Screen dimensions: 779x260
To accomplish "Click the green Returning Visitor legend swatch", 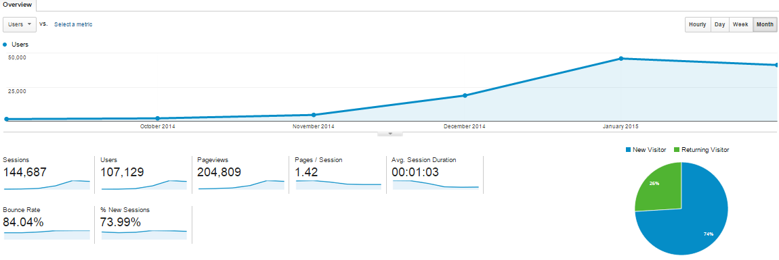I will 677,149.
